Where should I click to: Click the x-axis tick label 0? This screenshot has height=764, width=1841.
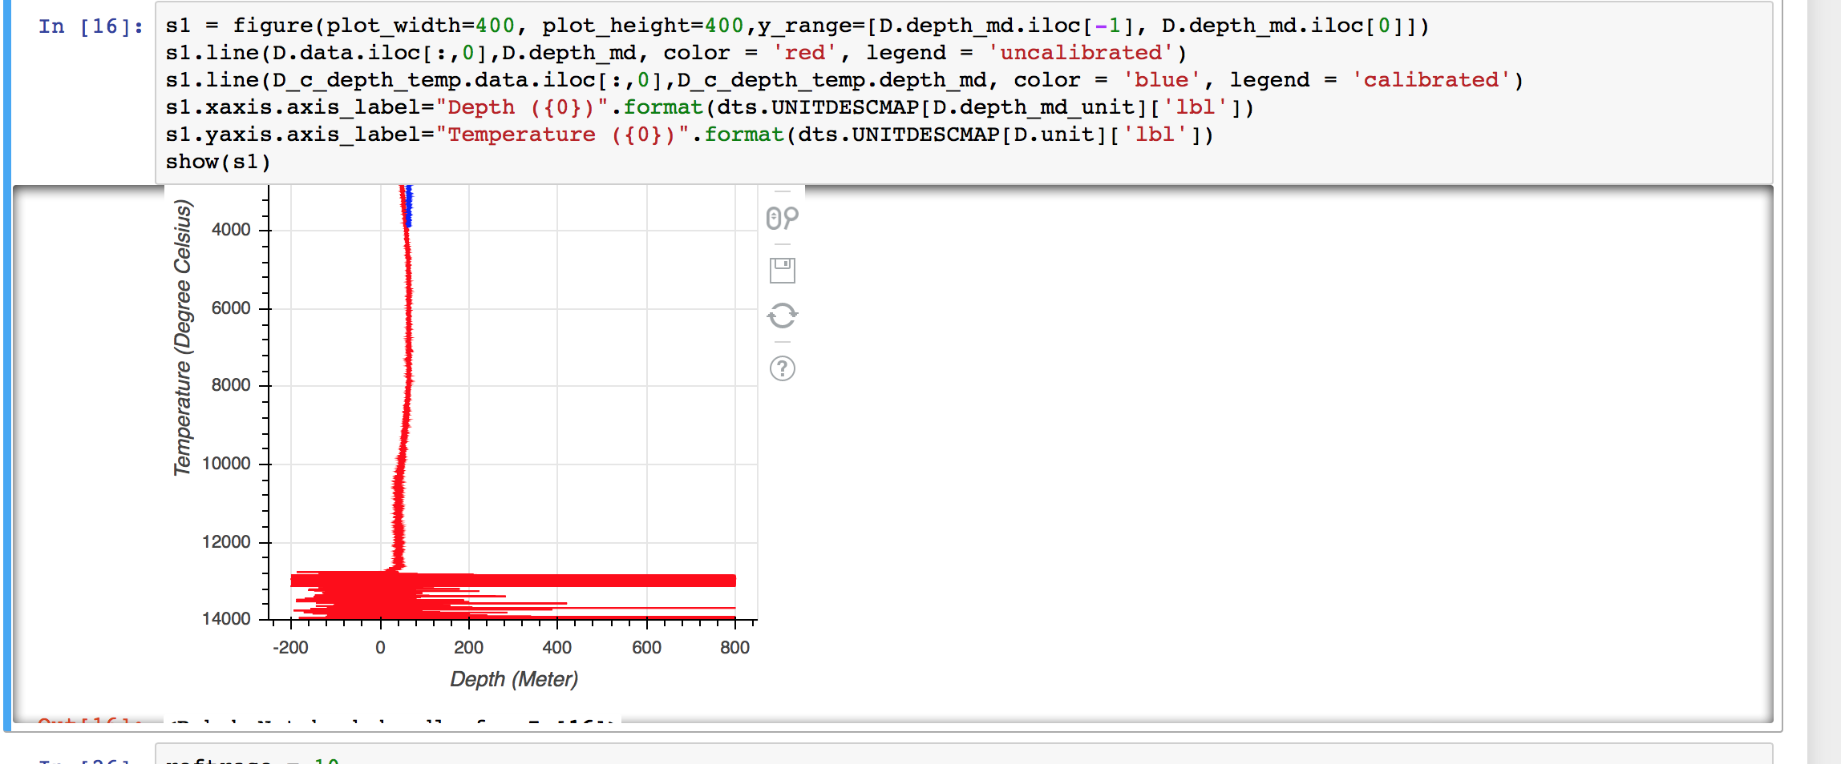pyautogui.click(x=380, y=648)
